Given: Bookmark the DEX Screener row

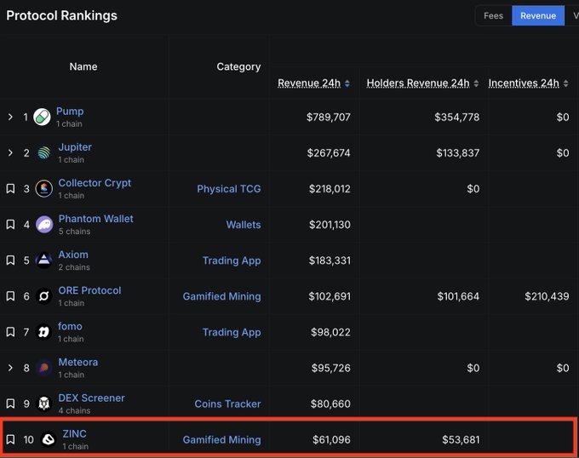Looking at the screenshot, I should point(10,404).
